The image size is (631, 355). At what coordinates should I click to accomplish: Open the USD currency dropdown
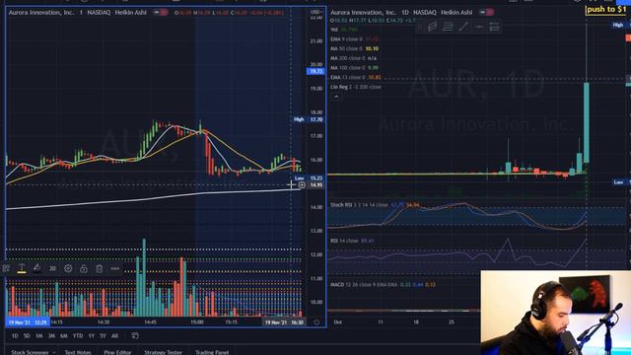click(x=316, y=12)
